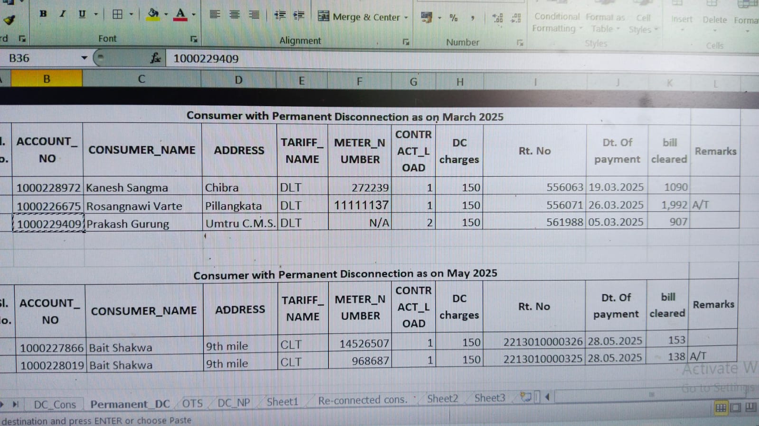Apply the Accounting Number Format icon

(x=427, y=18)
